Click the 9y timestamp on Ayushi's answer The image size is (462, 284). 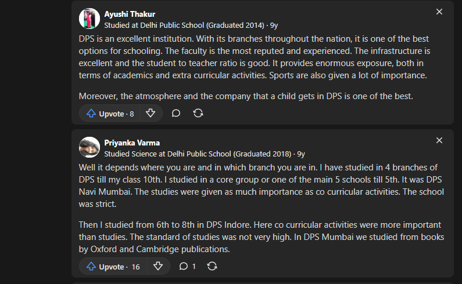(274, 26)
